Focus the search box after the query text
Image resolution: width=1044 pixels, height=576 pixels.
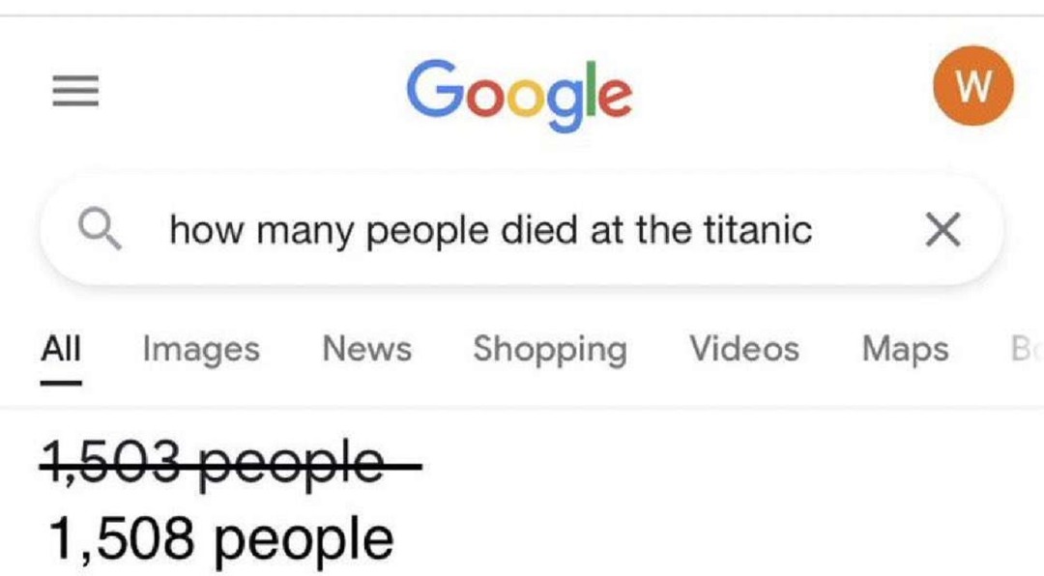860,230
